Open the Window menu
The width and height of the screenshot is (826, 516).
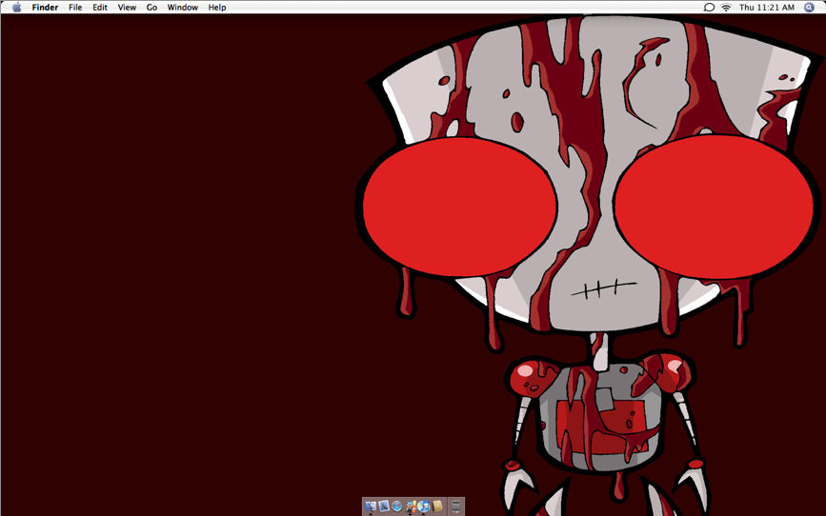(183, 8)
